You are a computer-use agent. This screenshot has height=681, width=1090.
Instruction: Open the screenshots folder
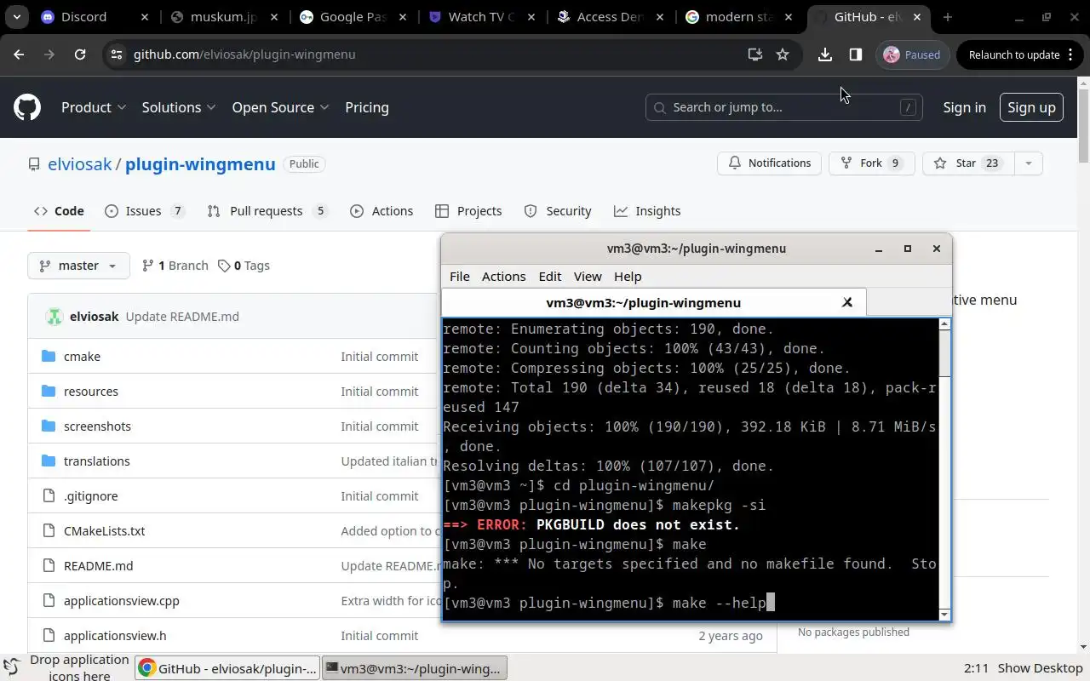[x=97, y=426]
